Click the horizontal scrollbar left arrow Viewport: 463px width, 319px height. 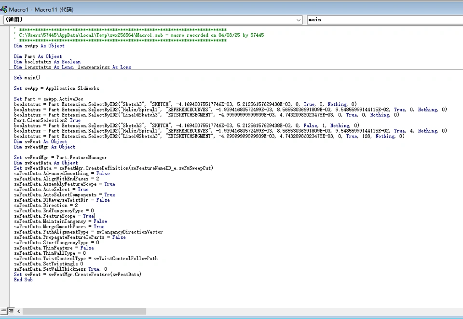(x=19, y=311)
